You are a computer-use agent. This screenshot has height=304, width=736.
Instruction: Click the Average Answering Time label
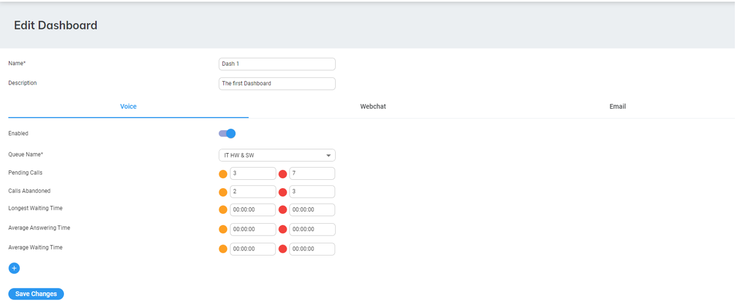(39, 228)
